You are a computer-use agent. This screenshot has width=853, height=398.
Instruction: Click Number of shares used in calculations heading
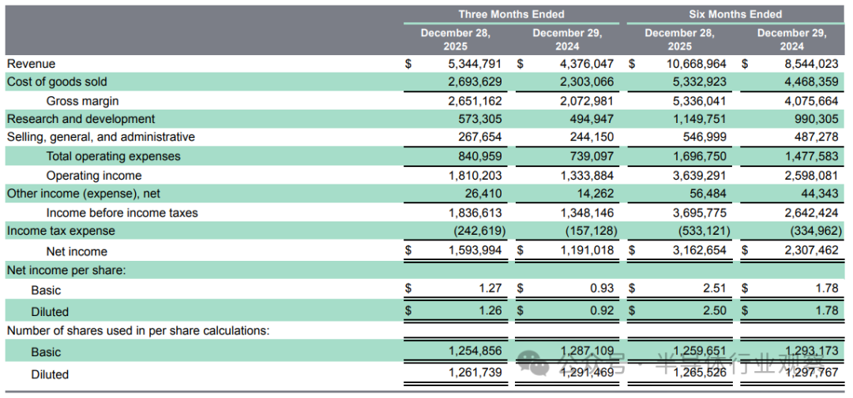pyautogui.click(x=138, y=331)
